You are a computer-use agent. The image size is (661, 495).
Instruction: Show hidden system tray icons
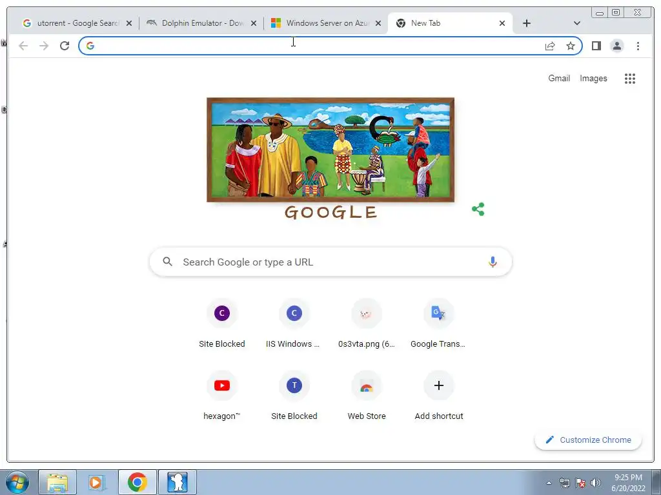pyautogui.click(x=549, y=483)
